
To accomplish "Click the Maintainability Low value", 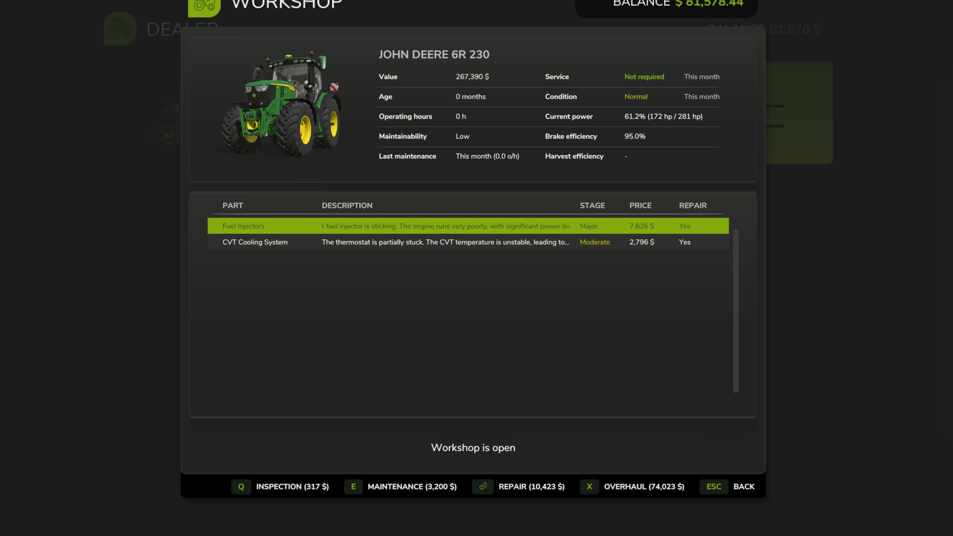I will click(x=463, y=136).
